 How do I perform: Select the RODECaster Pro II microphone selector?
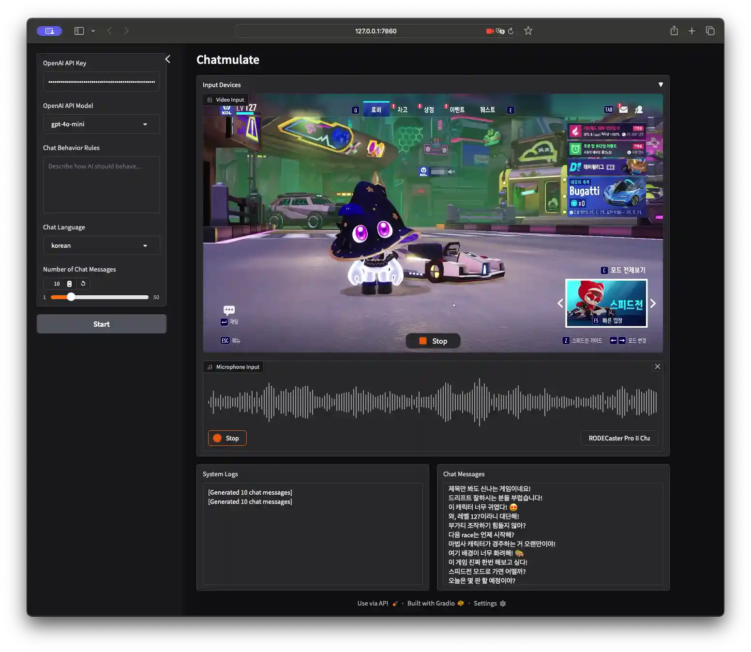[x=618, y=438]
